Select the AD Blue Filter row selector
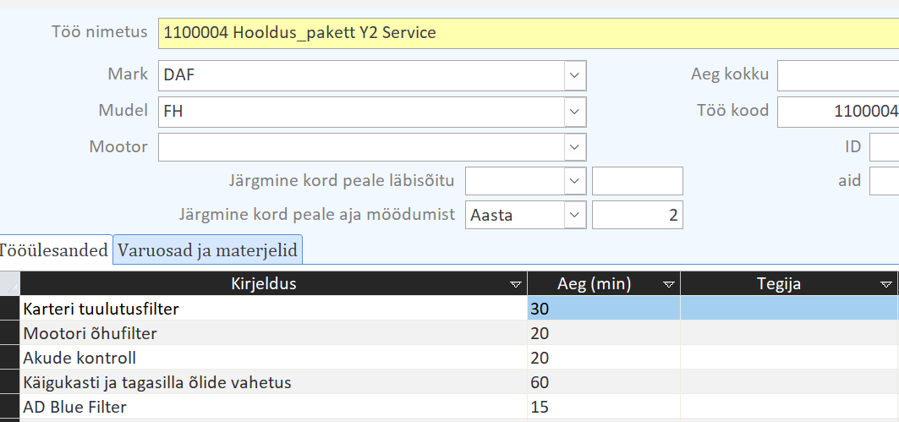899x422 pixels. 10,407
